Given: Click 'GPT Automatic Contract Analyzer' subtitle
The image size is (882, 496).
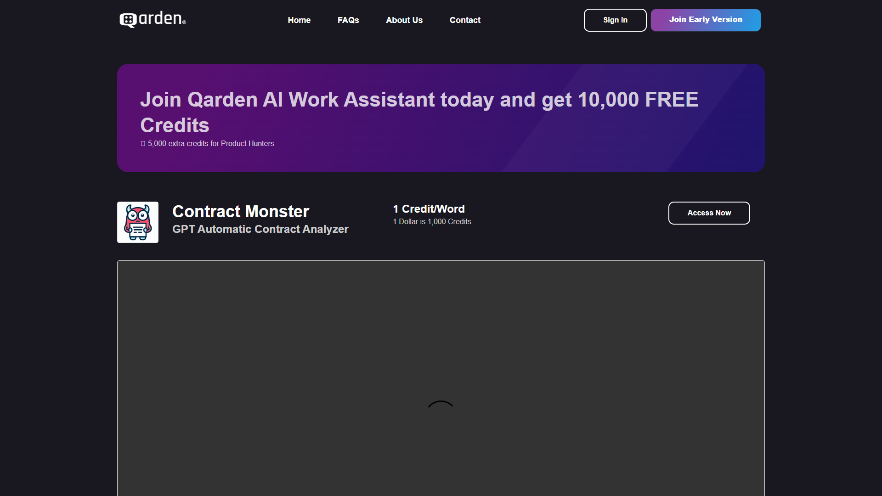Looking at the screenshot, I should coord(260,229).
